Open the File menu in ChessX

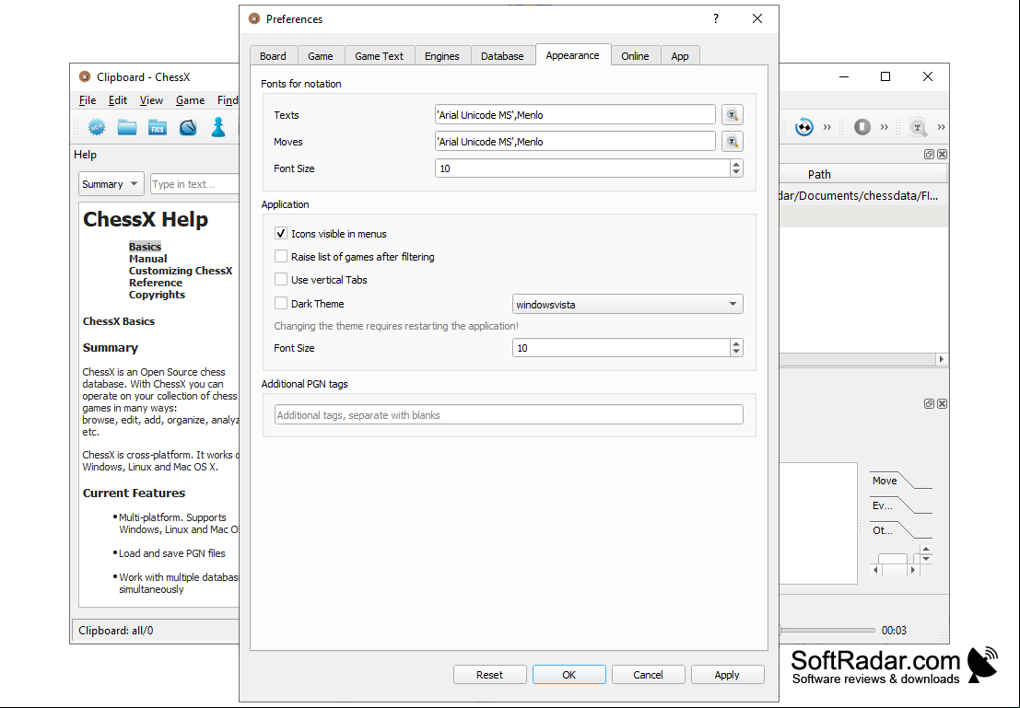pos(88,100)
